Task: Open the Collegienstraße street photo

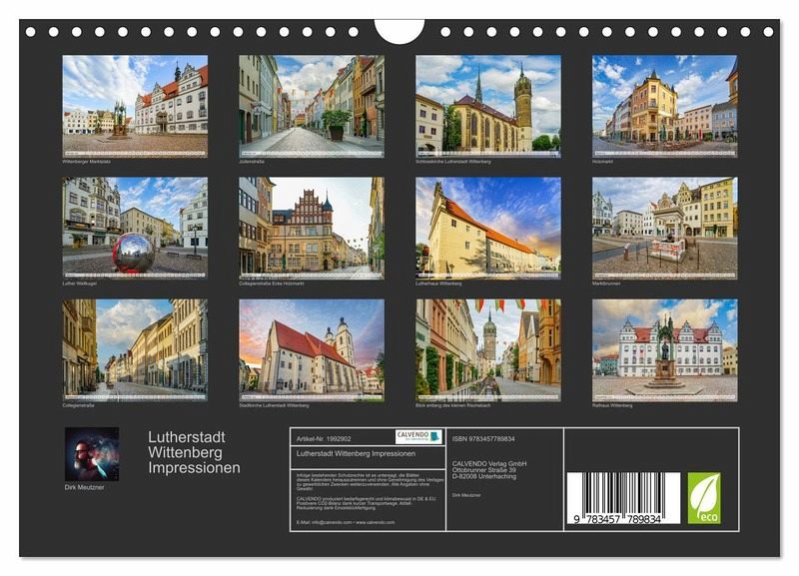Action: (135, 350)
